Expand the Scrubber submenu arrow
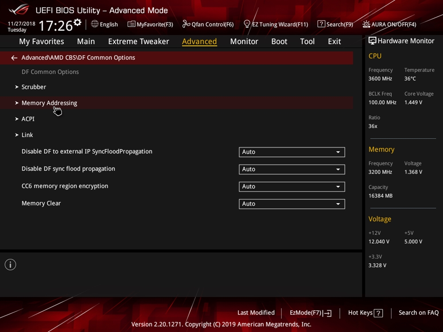443x332 pixels. (17, 87)
